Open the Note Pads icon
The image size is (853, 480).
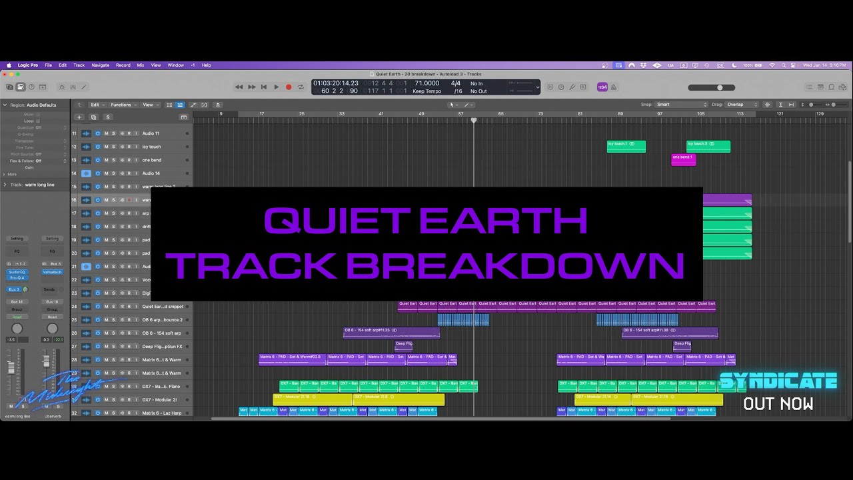[x=820, y=87]
